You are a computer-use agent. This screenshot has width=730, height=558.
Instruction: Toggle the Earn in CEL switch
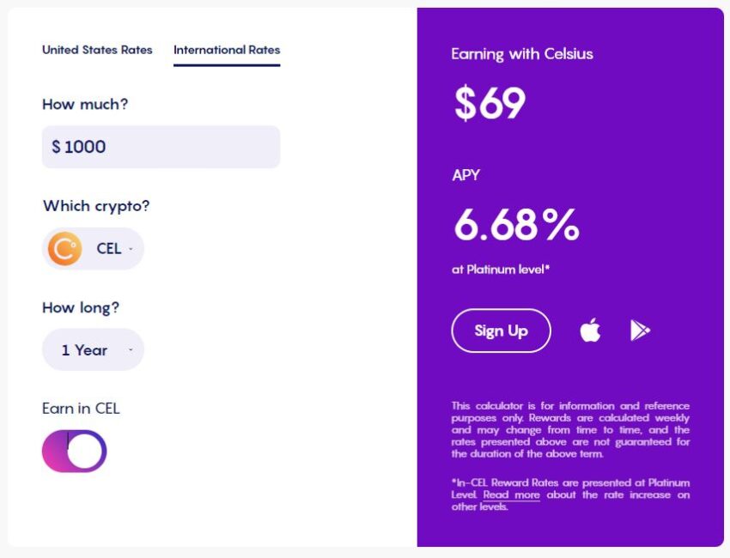click(x=75, y=451)
